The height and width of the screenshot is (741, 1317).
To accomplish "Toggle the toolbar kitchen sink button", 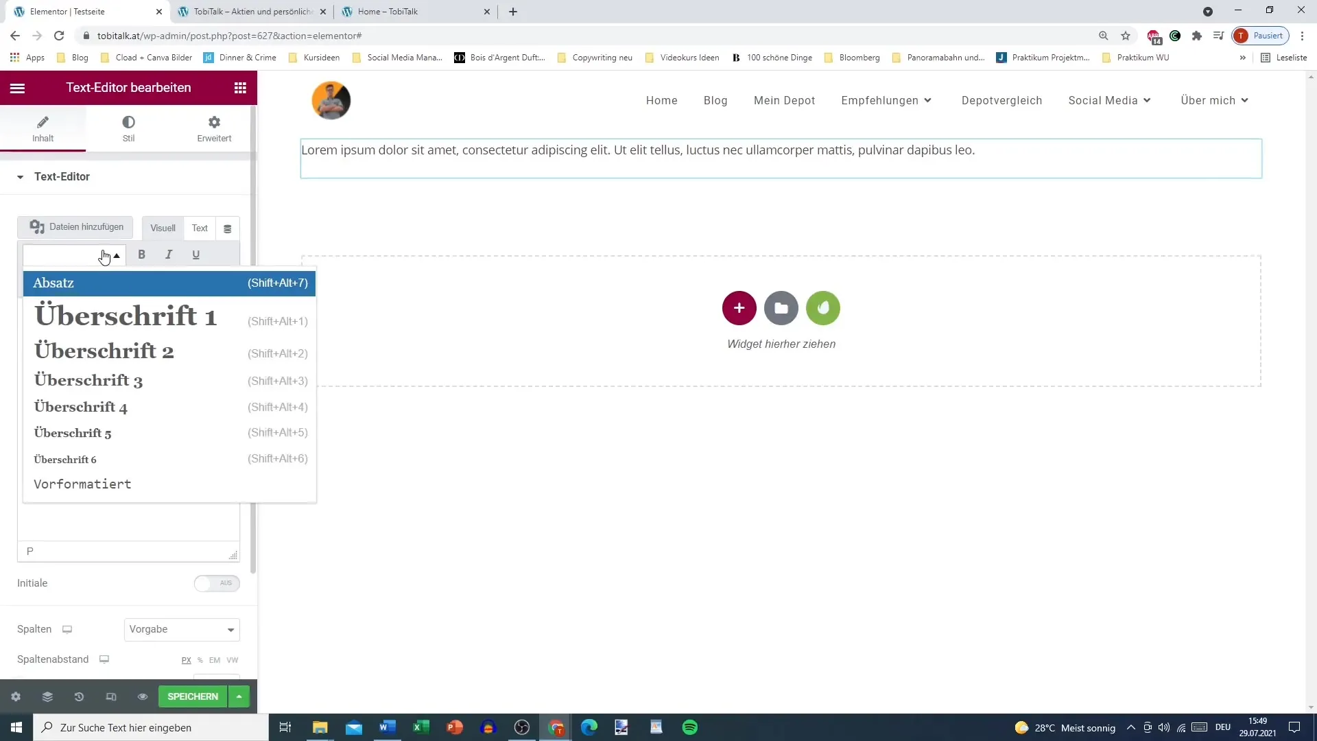I will pyautogui.click(x=228, y=228).
